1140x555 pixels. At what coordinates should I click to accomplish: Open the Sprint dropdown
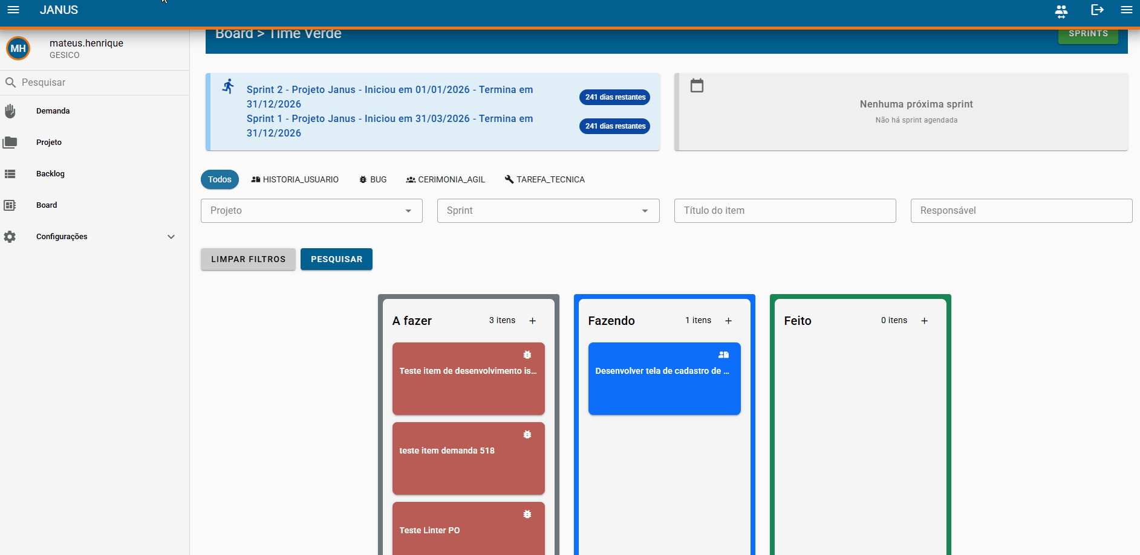click(x=548, y=211)
